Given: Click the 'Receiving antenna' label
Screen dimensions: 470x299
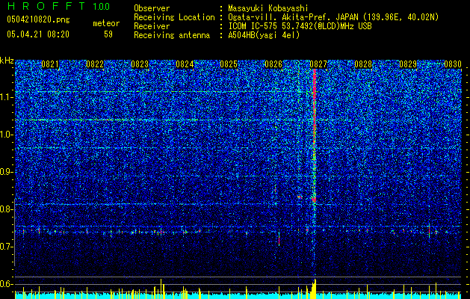Looking at the screenshot, I should click(x=172, y=35).
